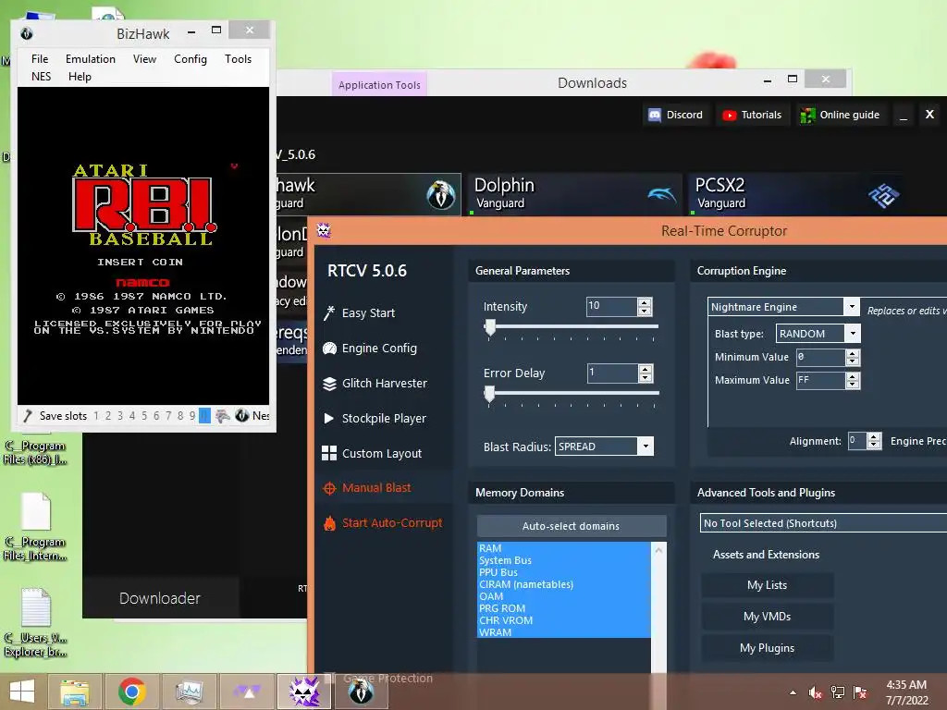Open BizHawk Help menu
Screen dimensions: 947x710
[x=80, y=76]
